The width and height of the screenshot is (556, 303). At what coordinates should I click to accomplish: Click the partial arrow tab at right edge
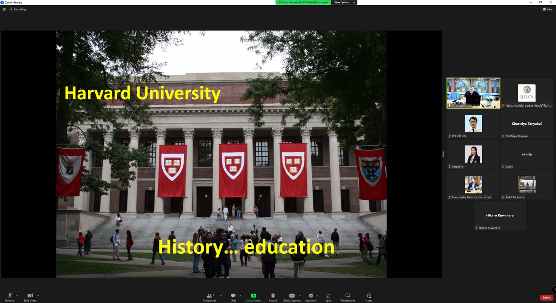(554, 289)
